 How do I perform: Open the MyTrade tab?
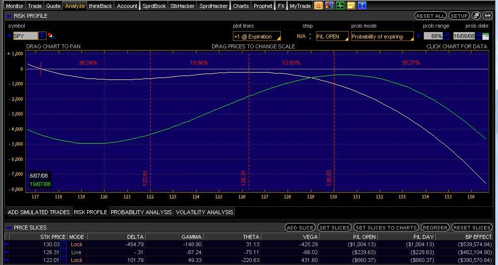pos(300,6)
